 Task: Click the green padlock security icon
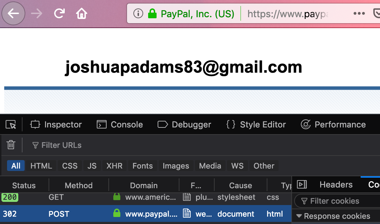(152, 14)
